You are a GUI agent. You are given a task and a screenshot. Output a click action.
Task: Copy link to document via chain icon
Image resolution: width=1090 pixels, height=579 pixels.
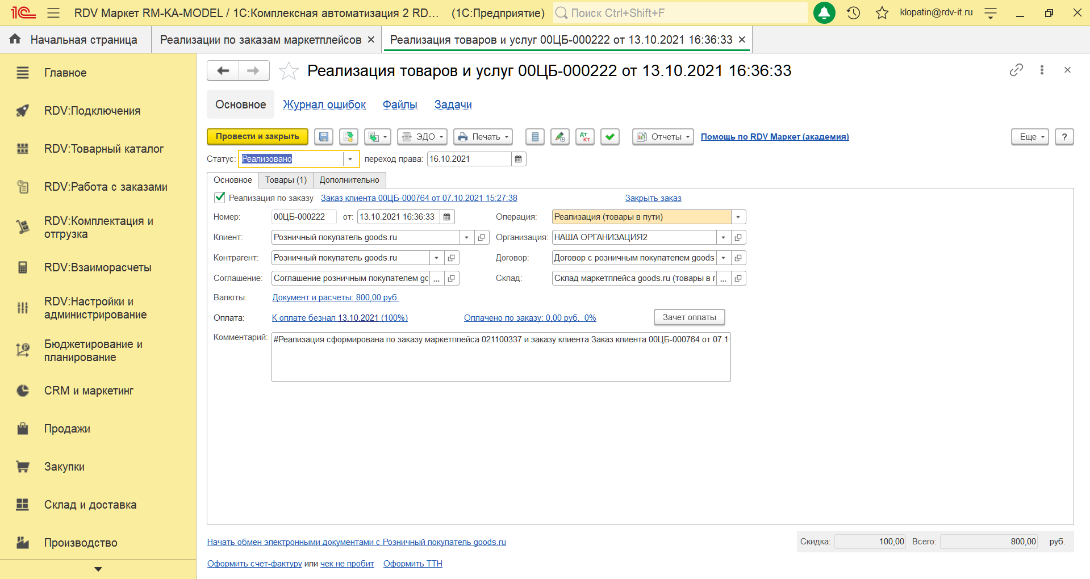tap(1016, 70)
